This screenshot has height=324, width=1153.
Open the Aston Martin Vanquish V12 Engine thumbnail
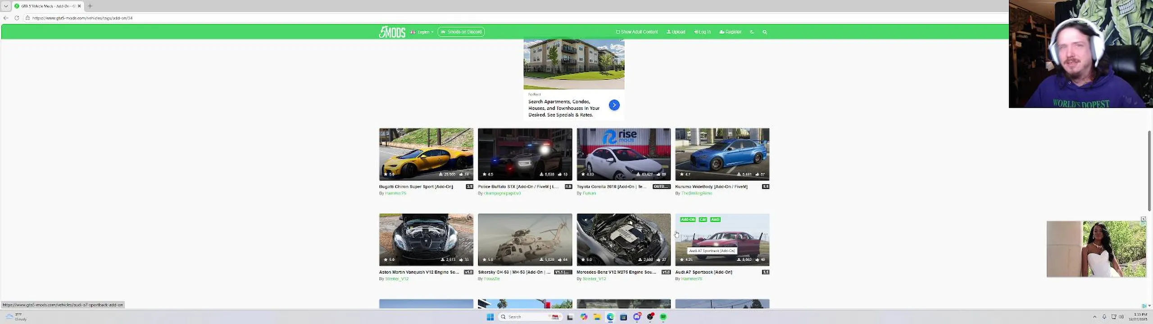coord(426,239)
